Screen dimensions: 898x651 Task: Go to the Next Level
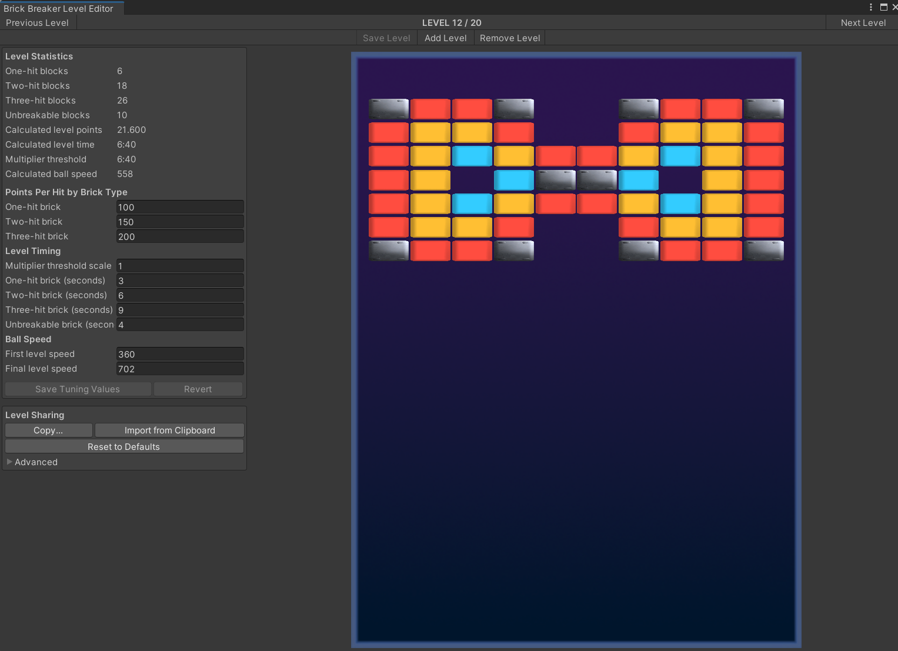pos(863,23)
